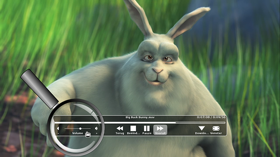Click the minus sign under the speaker
This screenshot has width=280, height=157.
click(58, 133)
